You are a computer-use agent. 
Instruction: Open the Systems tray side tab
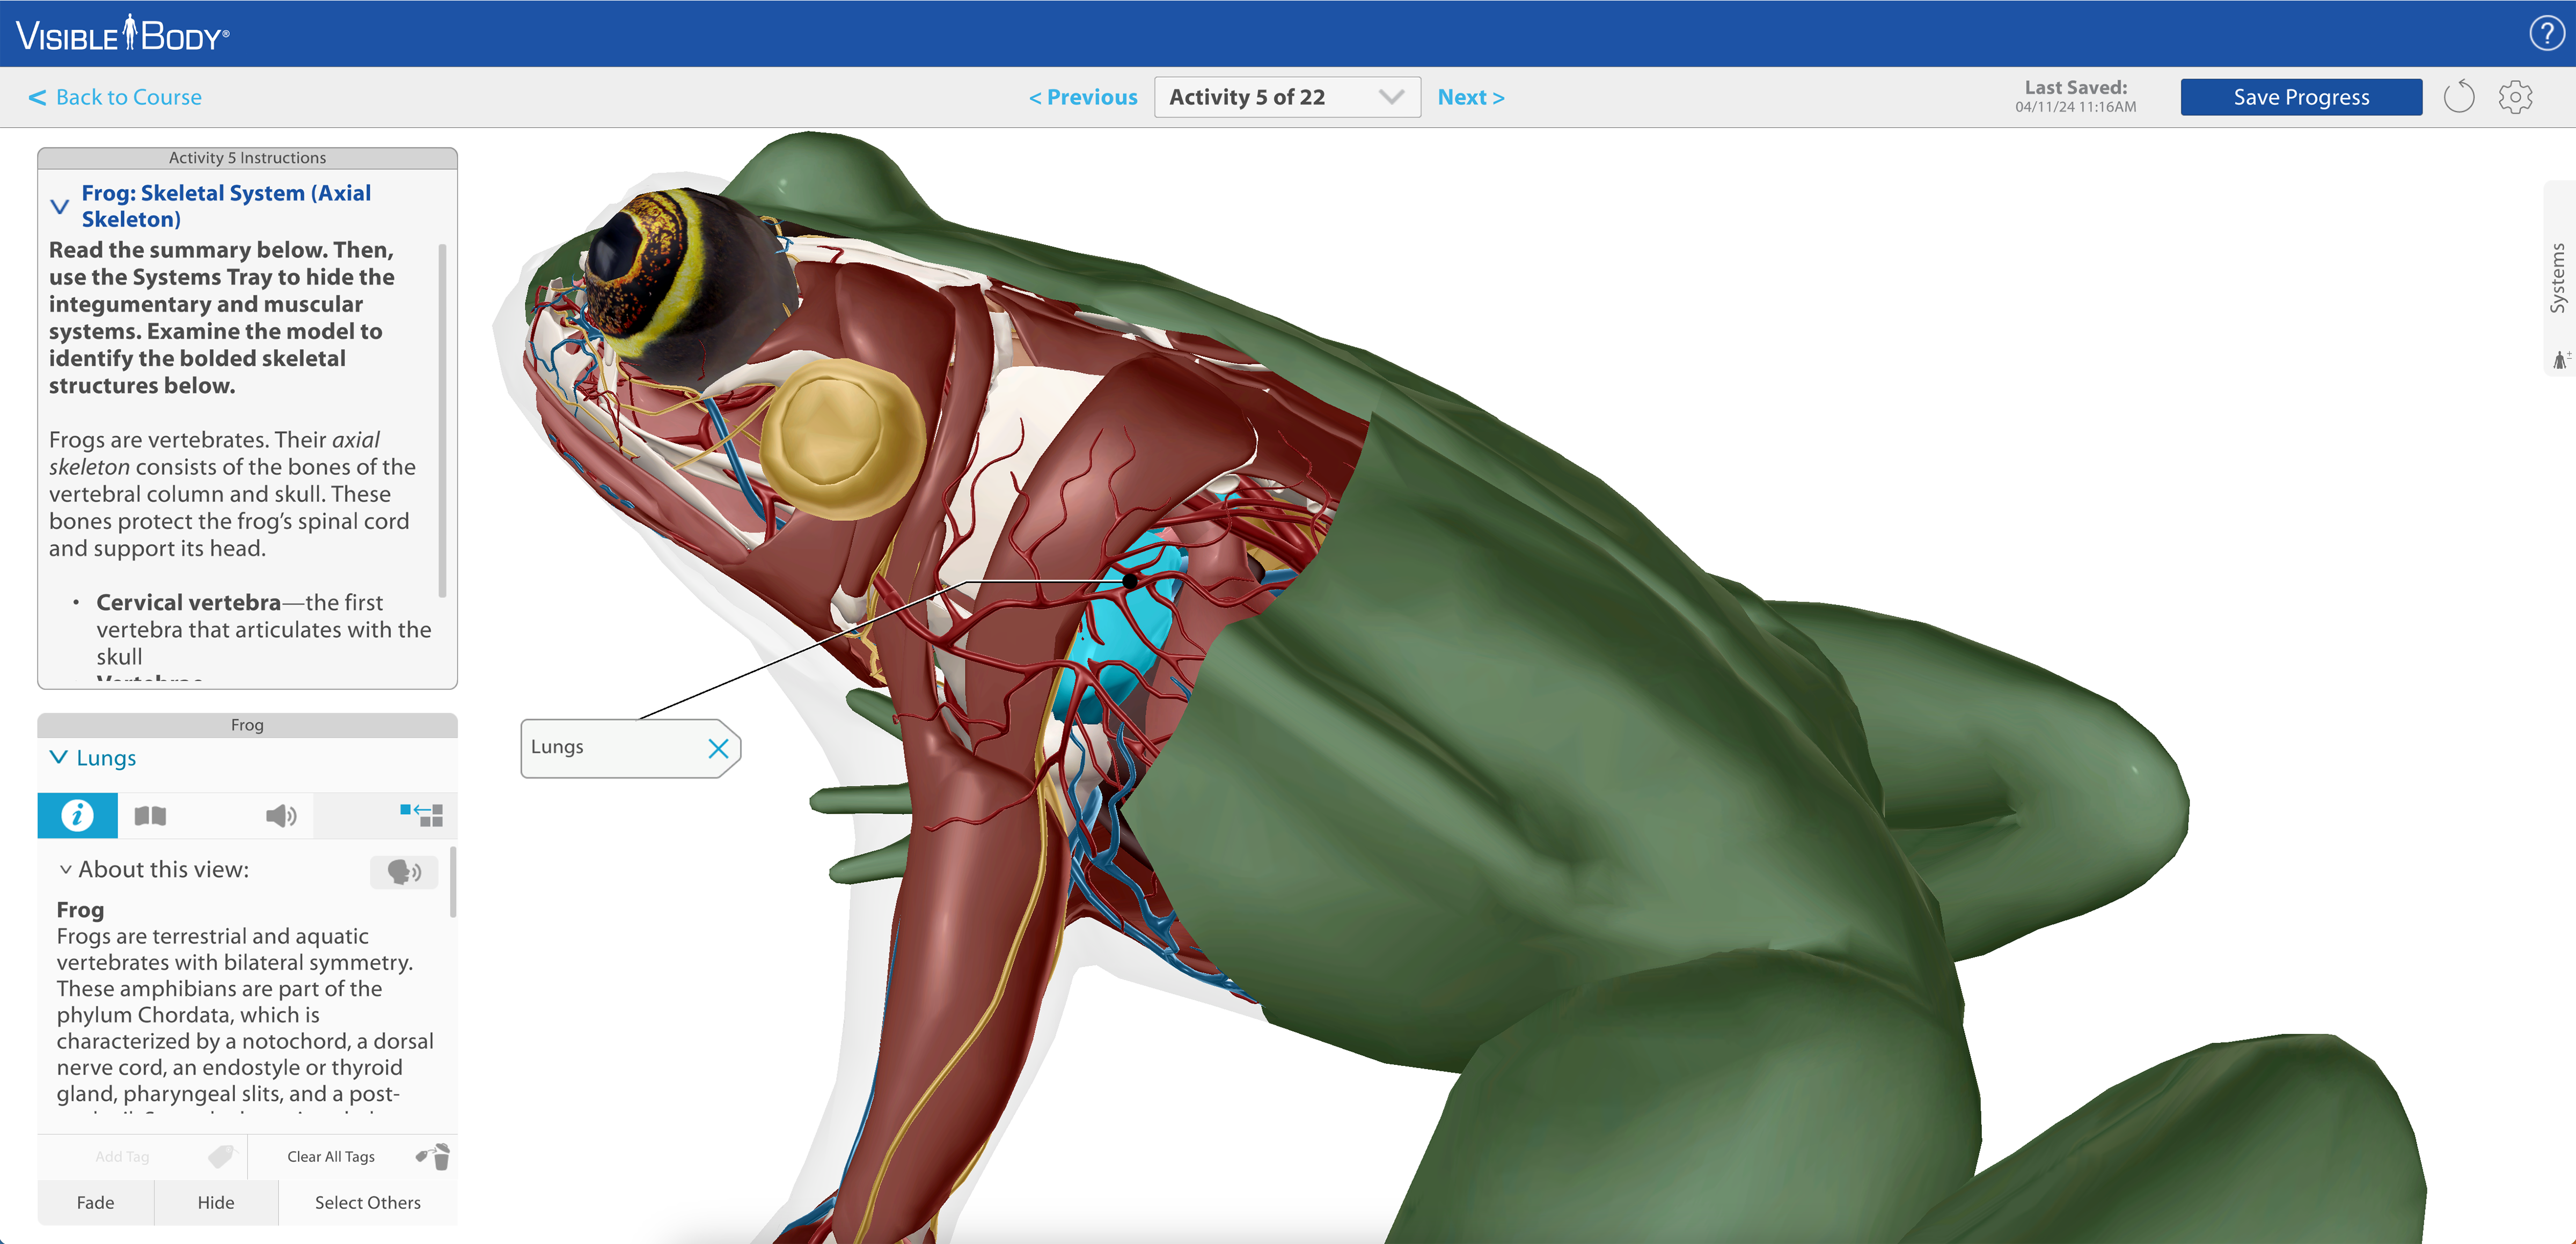point(2558,277)
